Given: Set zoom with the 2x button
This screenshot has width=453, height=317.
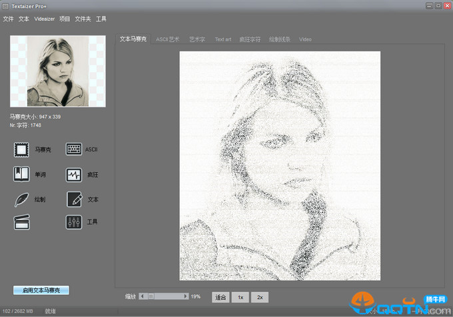Looking at the screenshot, I should (x=260, y=296).
